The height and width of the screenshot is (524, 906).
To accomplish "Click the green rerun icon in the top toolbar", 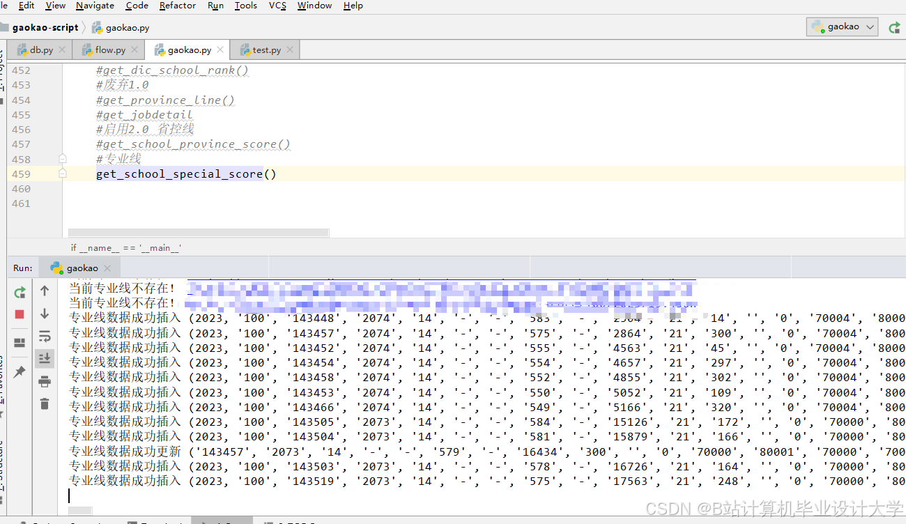I will [x=894, y=27].
